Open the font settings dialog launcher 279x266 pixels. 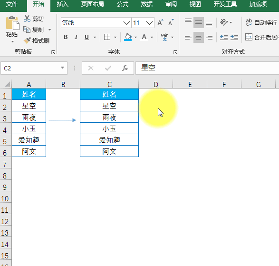(x=175, y=52)
